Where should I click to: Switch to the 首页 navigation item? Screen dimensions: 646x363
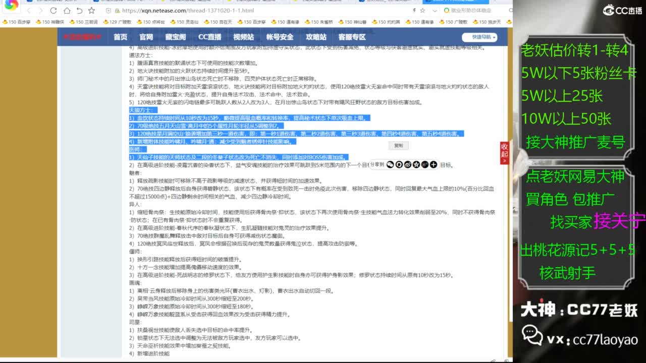pyautogui.click(x=120, y=37)
